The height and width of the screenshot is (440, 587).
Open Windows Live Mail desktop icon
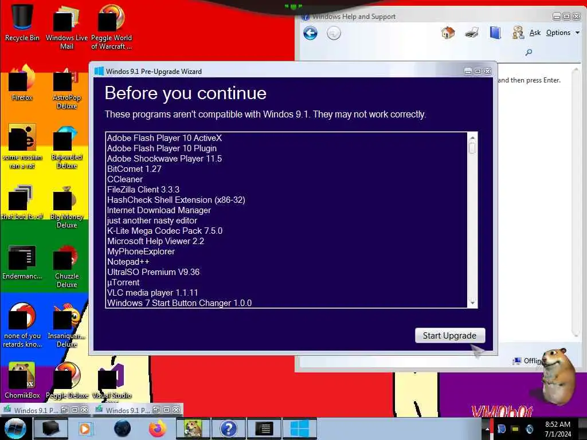[x=66, y=27]
